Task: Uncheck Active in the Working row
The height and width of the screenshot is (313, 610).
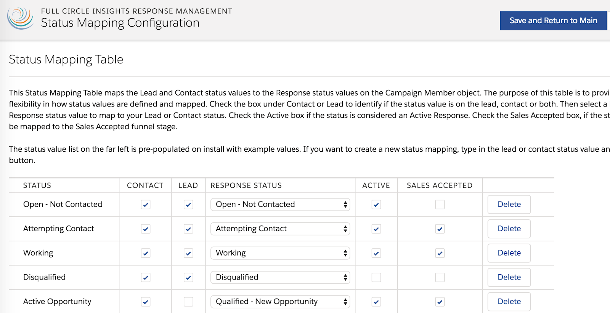Action: [x=376, y=253]
